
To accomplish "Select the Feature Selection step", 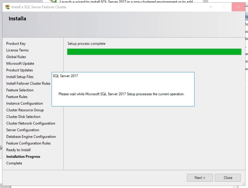I will pyautogui.click(x=20, y=90).
